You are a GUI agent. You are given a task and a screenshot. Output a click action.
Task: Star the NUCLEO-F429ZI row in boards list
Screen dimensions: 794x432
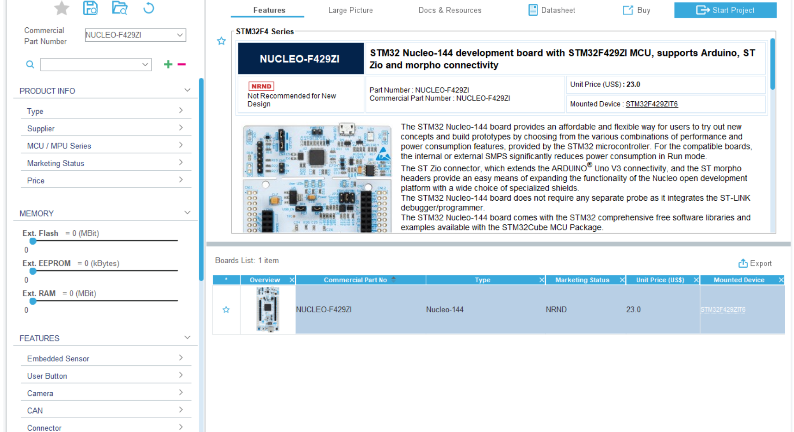(x=226, y=309)
